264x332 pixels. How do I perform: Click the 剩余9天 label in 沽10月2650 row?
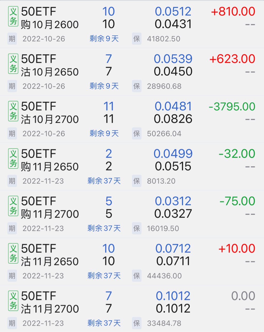104,86
